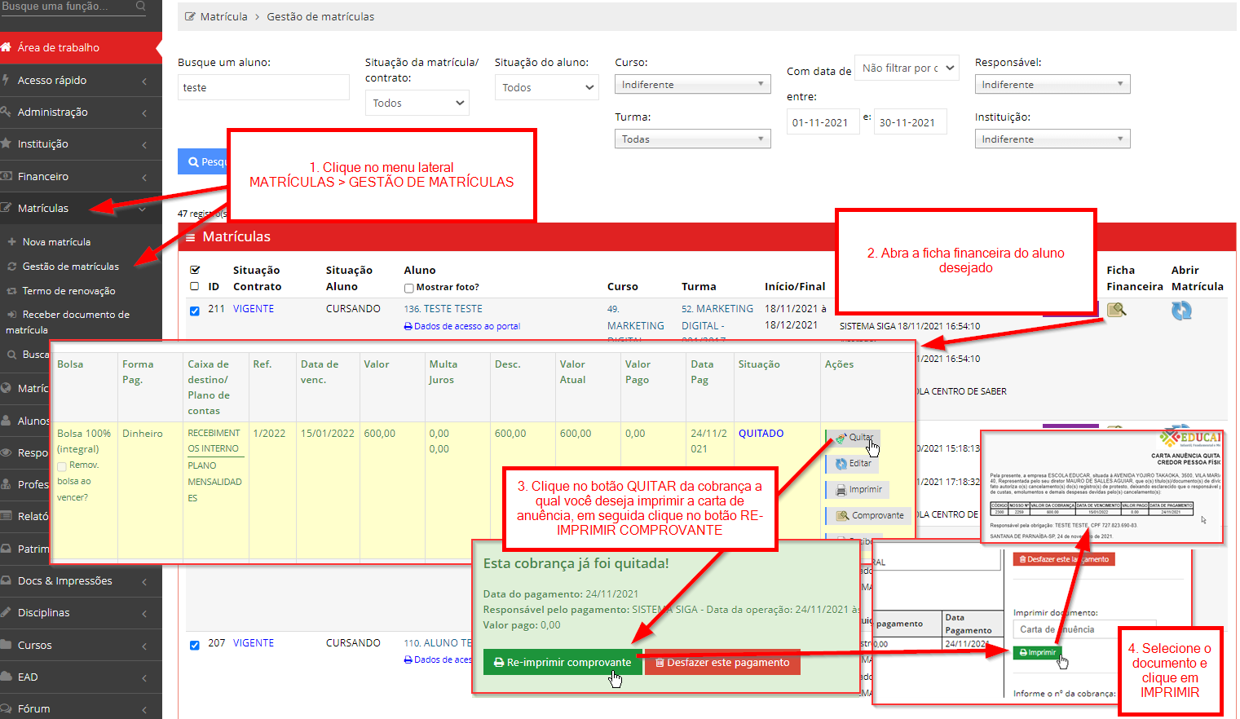The image size is (1240, 719).
Task: Open the Responsável dropdown
Action: 1052,85
